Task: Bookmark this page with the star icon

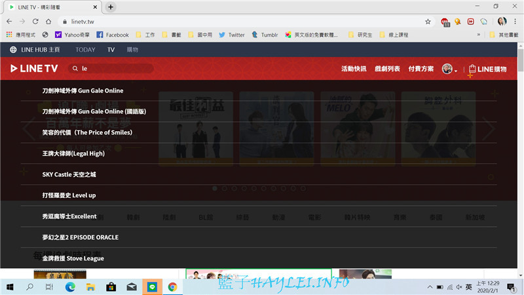Action: click(428, 22)
